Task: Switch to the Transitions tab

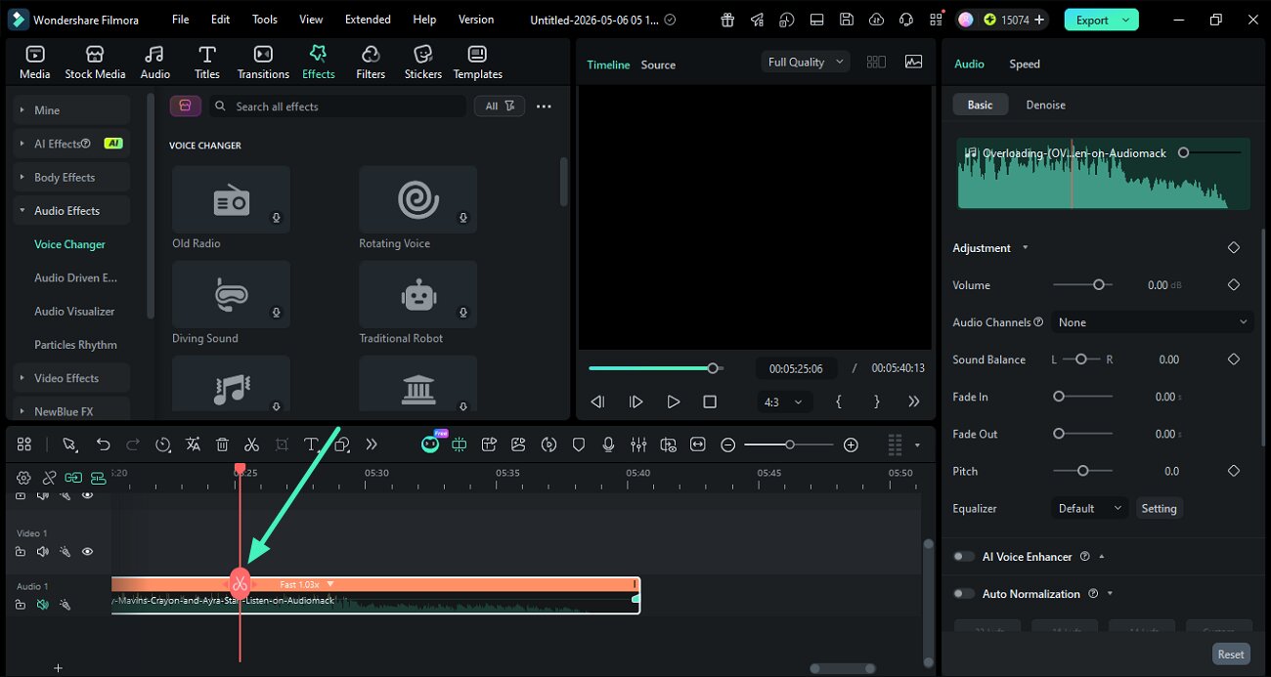Action: pos(263,63)
